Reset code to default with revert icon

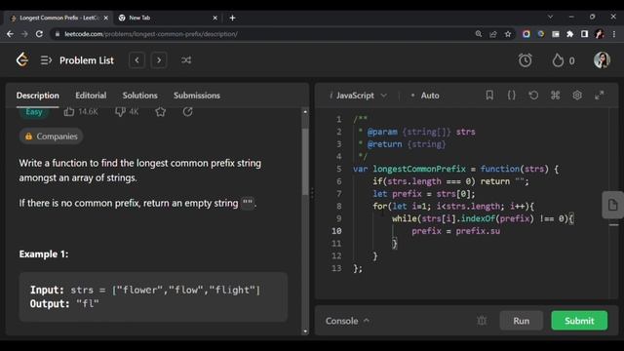pyautogui.click(x=533, y=96)
